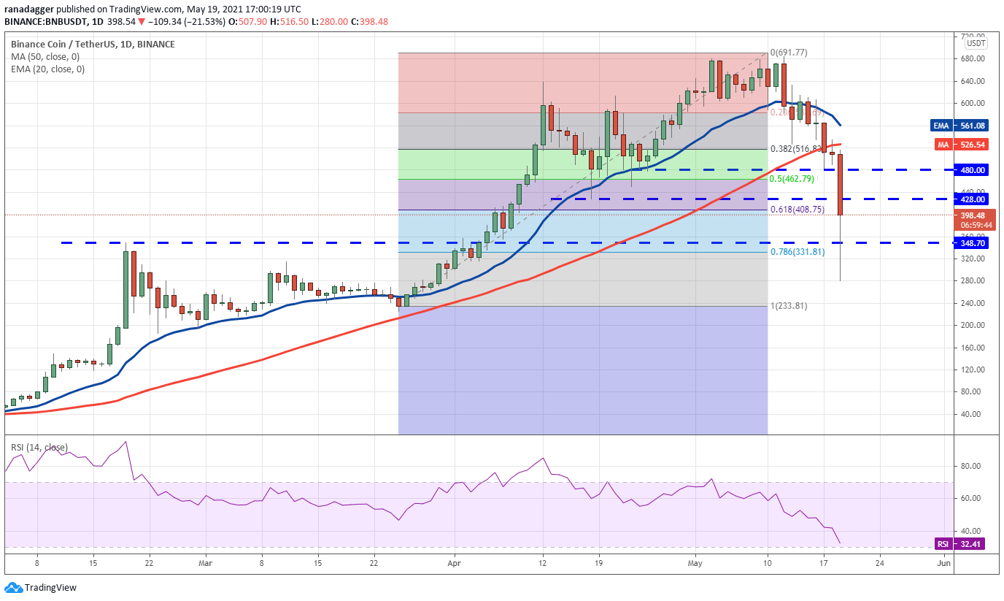Click the RSI (14, close) pane legend
This screenshot has height=601, width=1004.
[40, 447]
